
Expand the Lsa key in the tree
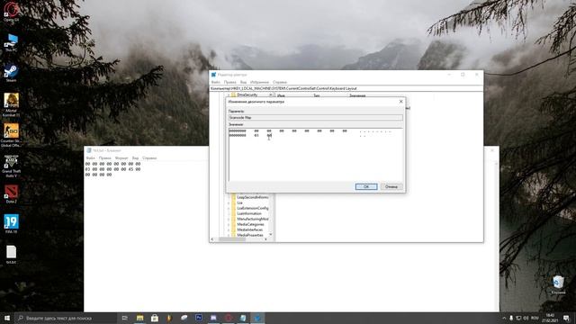coord(229,202)
